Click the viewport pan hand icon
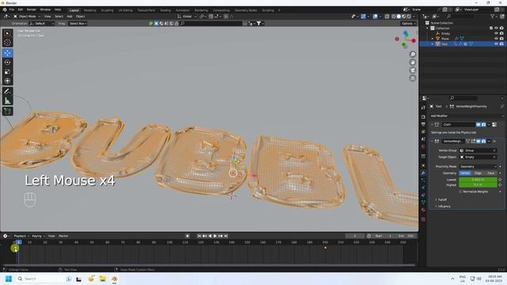 (x=413, y=63)
